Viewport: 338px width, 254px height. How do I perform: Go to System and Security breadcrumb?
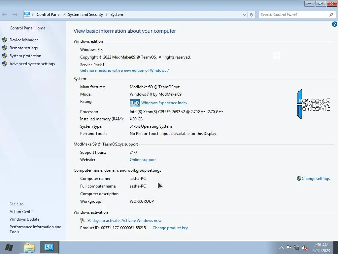85,15
